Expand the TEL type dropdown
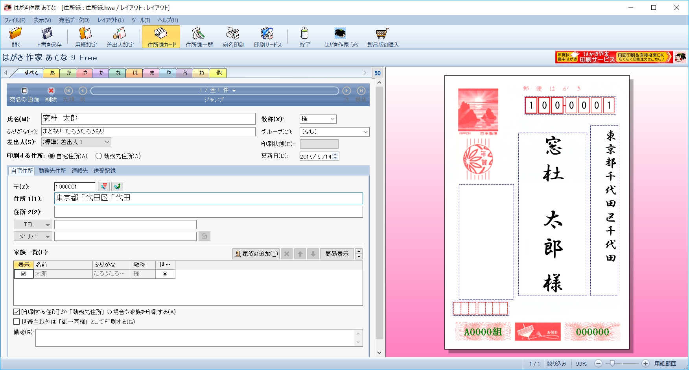The height and width of the screenshot is (370, 689). (48, 225)
